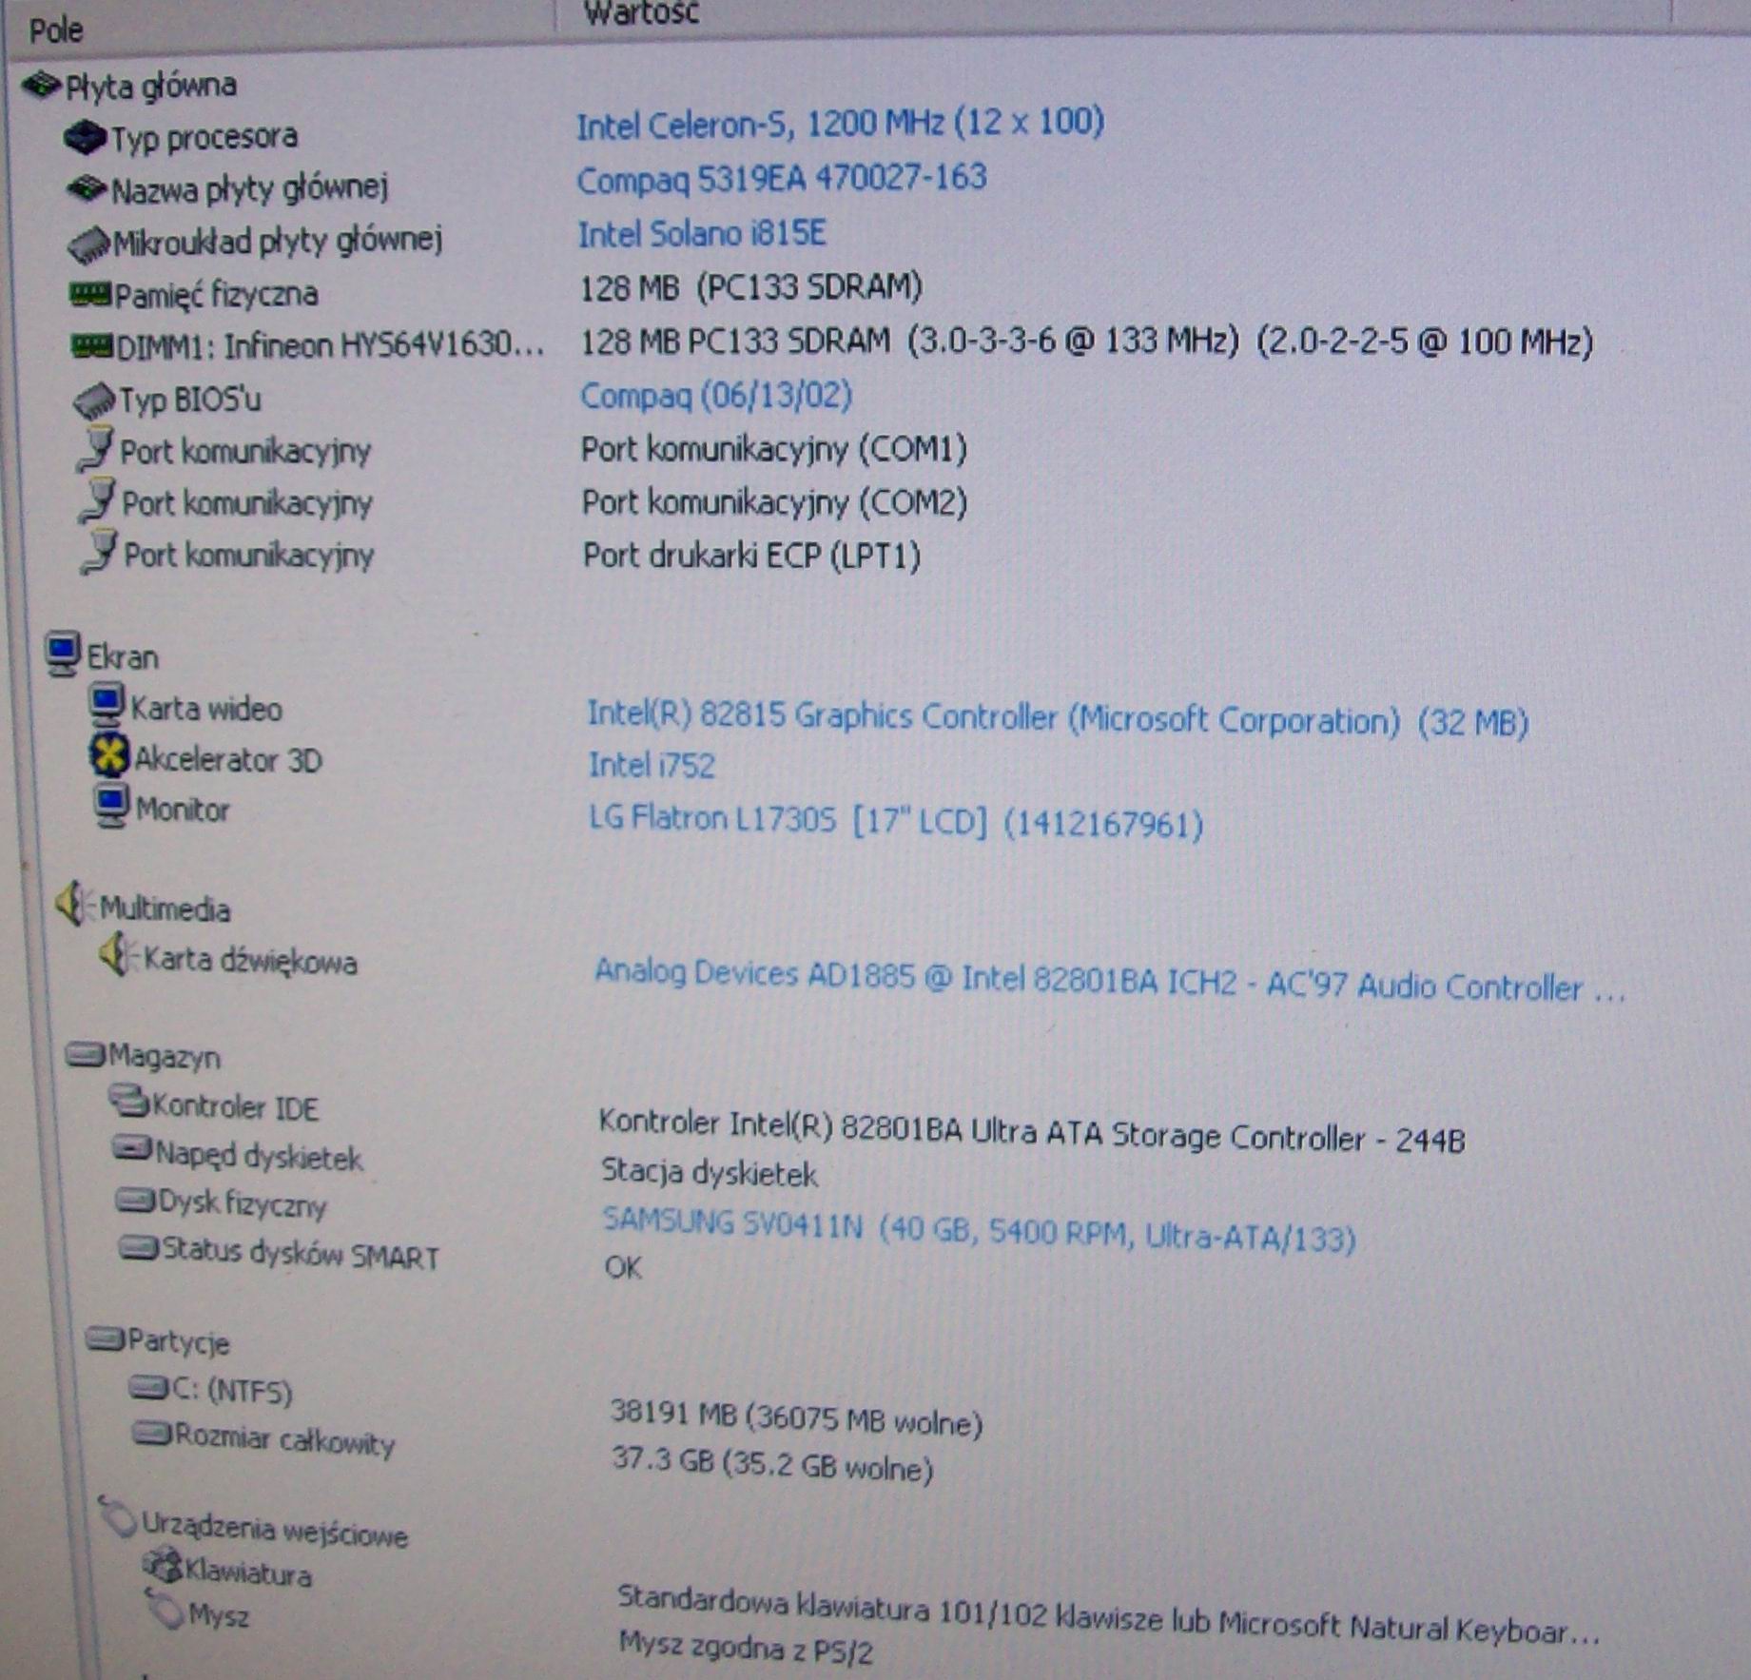The image size is (1751, 1680).
Task: Select the Ekran section heading
Action: (122, 657)
